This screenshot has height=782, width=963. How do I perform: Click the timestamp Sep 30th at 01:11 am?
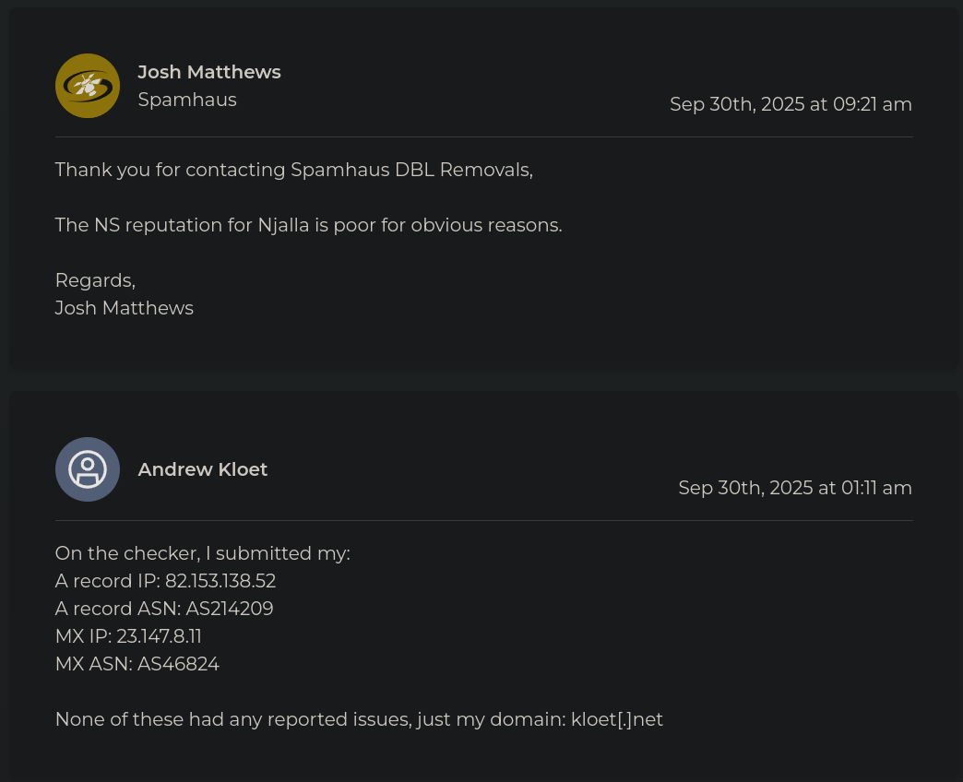[x=795, y=488]
